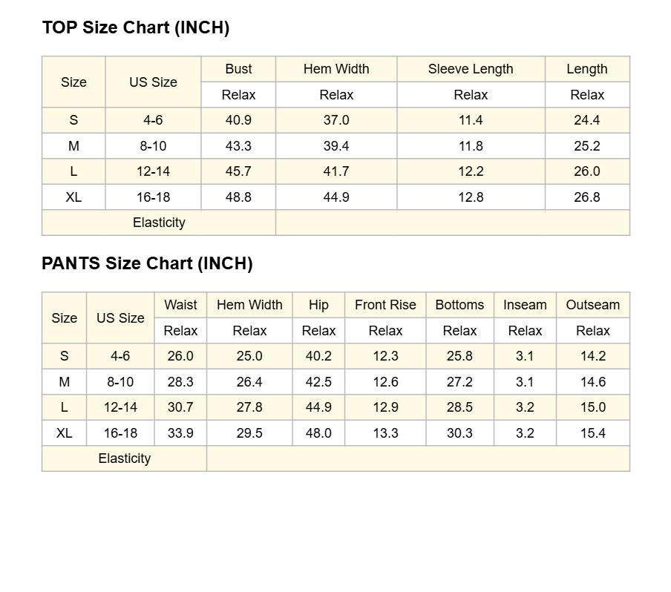Select the 33.9 waist value for XL
The height and width of the screenshot is (592, 671).
[180, 433]
